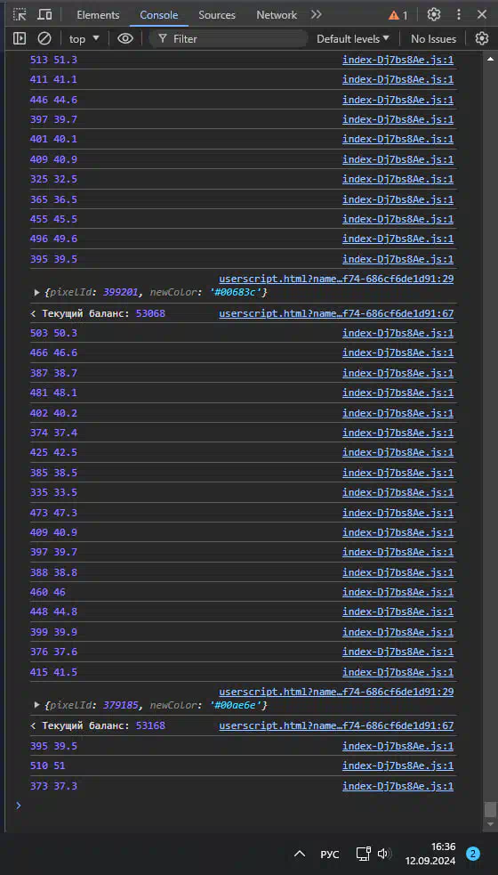Click the No Issues button
The width and height of the screenshot is (498, 875).
pos(433,38)
